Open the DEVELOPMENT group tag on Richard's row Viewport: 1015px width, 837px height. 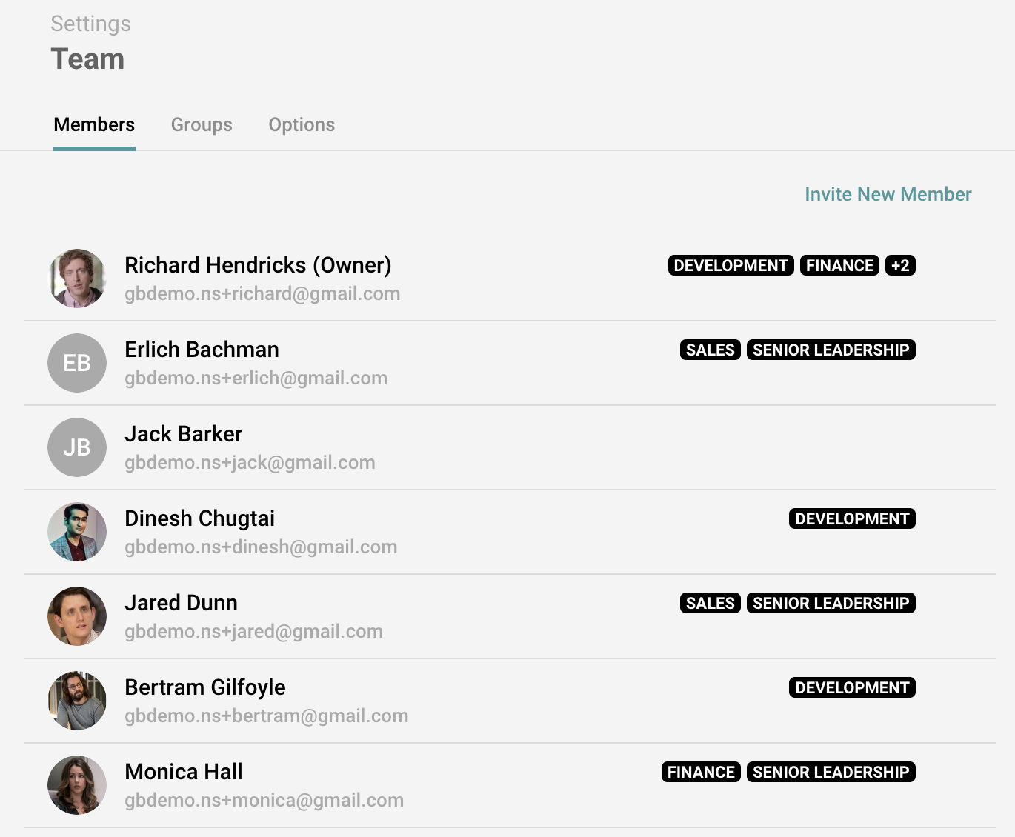730,265
